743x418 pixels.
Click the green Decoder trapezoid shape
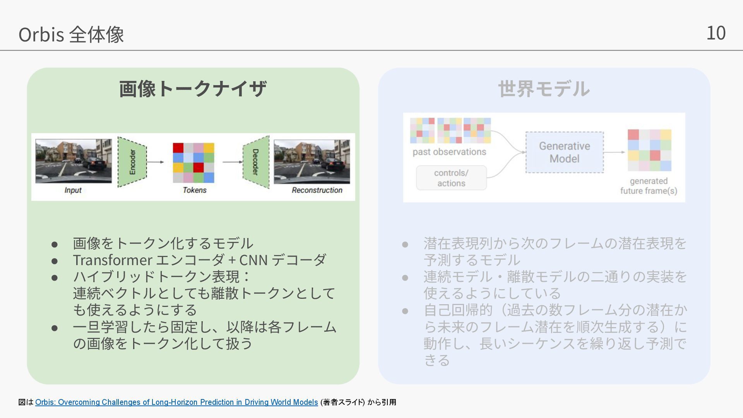pos(256,162)
